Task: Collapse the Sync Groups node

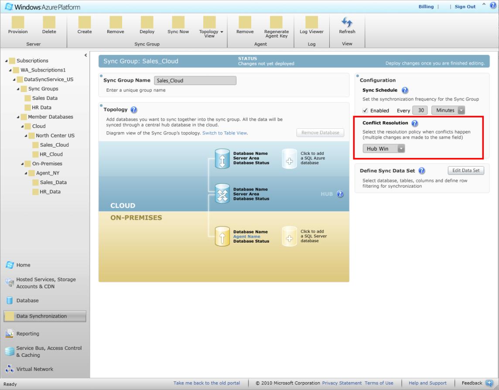Action: [x=18, y=89]
